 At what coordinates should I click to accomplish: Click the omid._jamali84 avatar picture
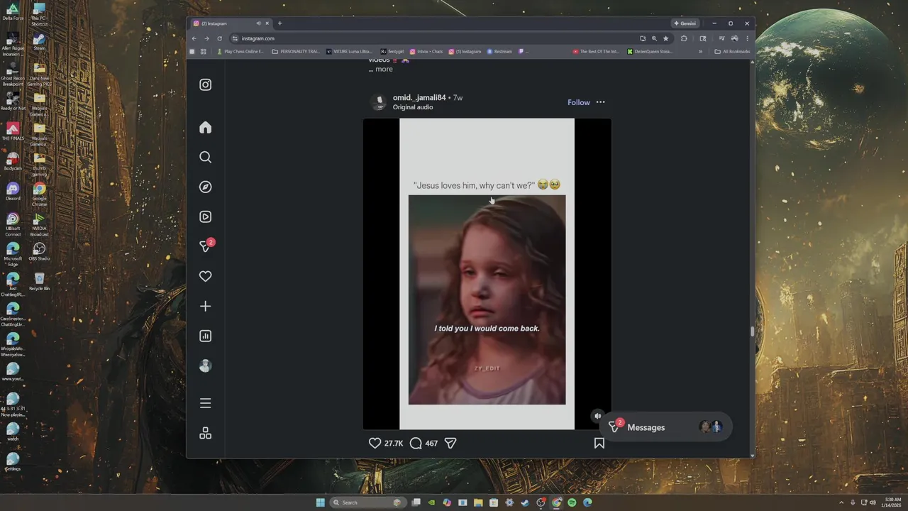click(x=379, y=101)
